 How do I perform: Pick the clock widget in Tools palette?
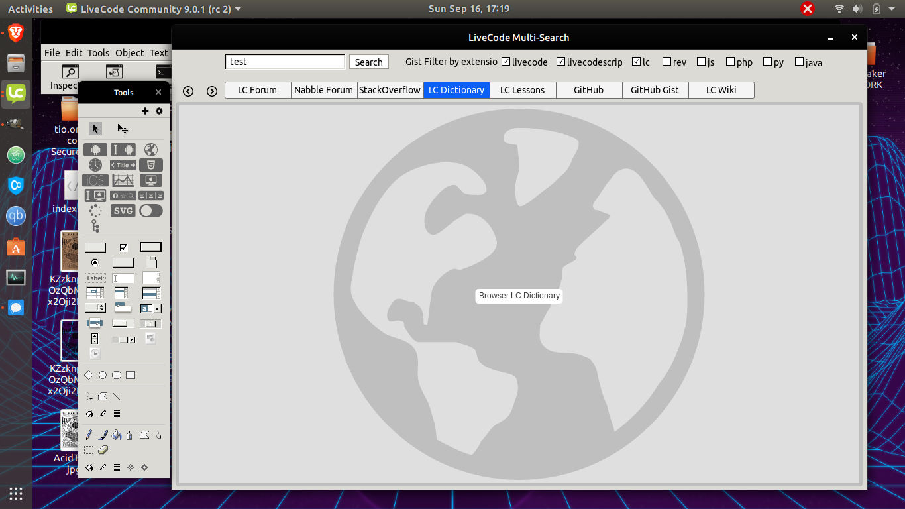pyautogui.click(x=95, y=165)
